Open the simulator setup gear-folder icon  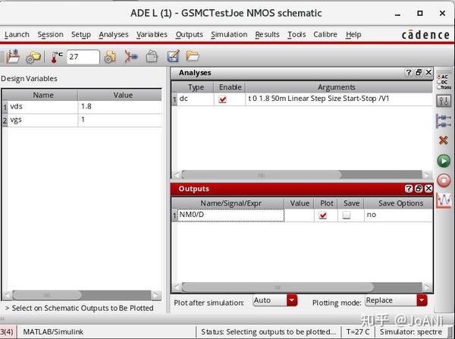coord(33,57)
